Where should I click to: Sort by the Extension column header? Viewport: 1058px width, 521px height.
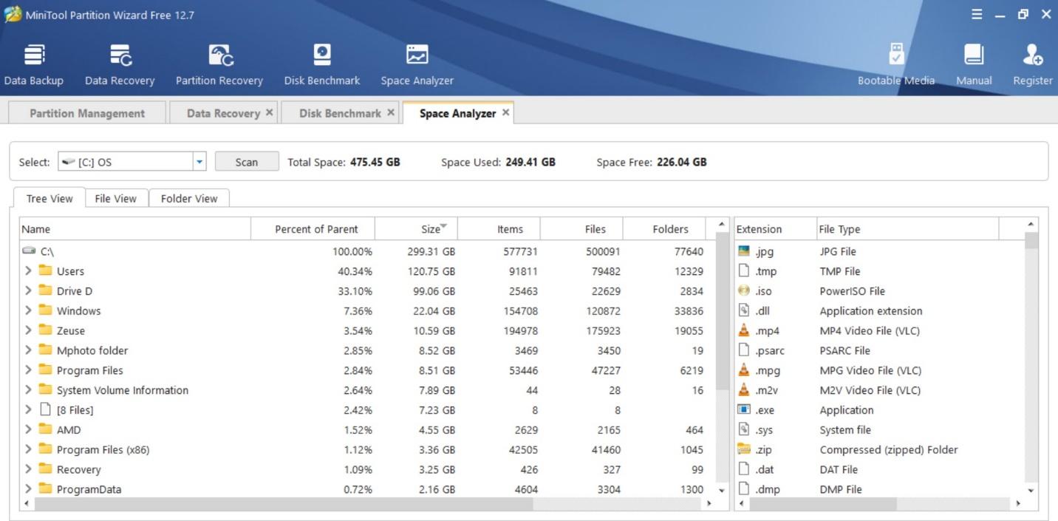[775, 229]
